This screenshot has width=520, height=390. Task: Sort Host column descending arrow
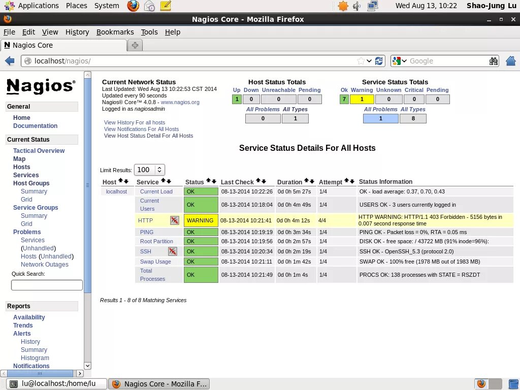coord(126,181)
